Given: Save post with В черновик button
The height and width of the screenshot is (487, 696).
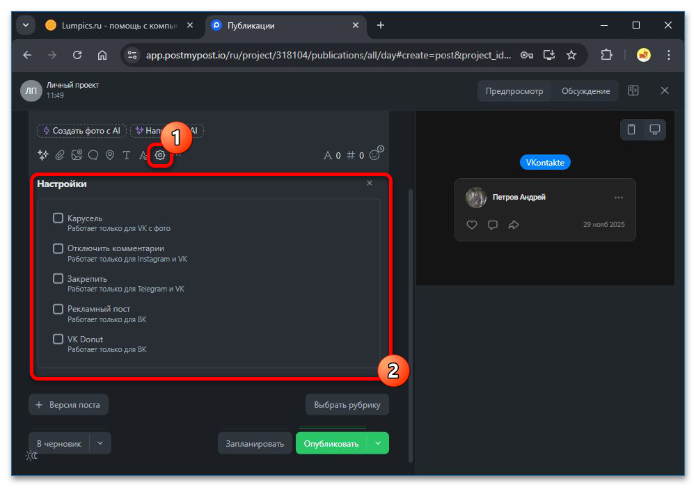Looking at the screenshot, I should pyautogui.click(x=59, y=443).
